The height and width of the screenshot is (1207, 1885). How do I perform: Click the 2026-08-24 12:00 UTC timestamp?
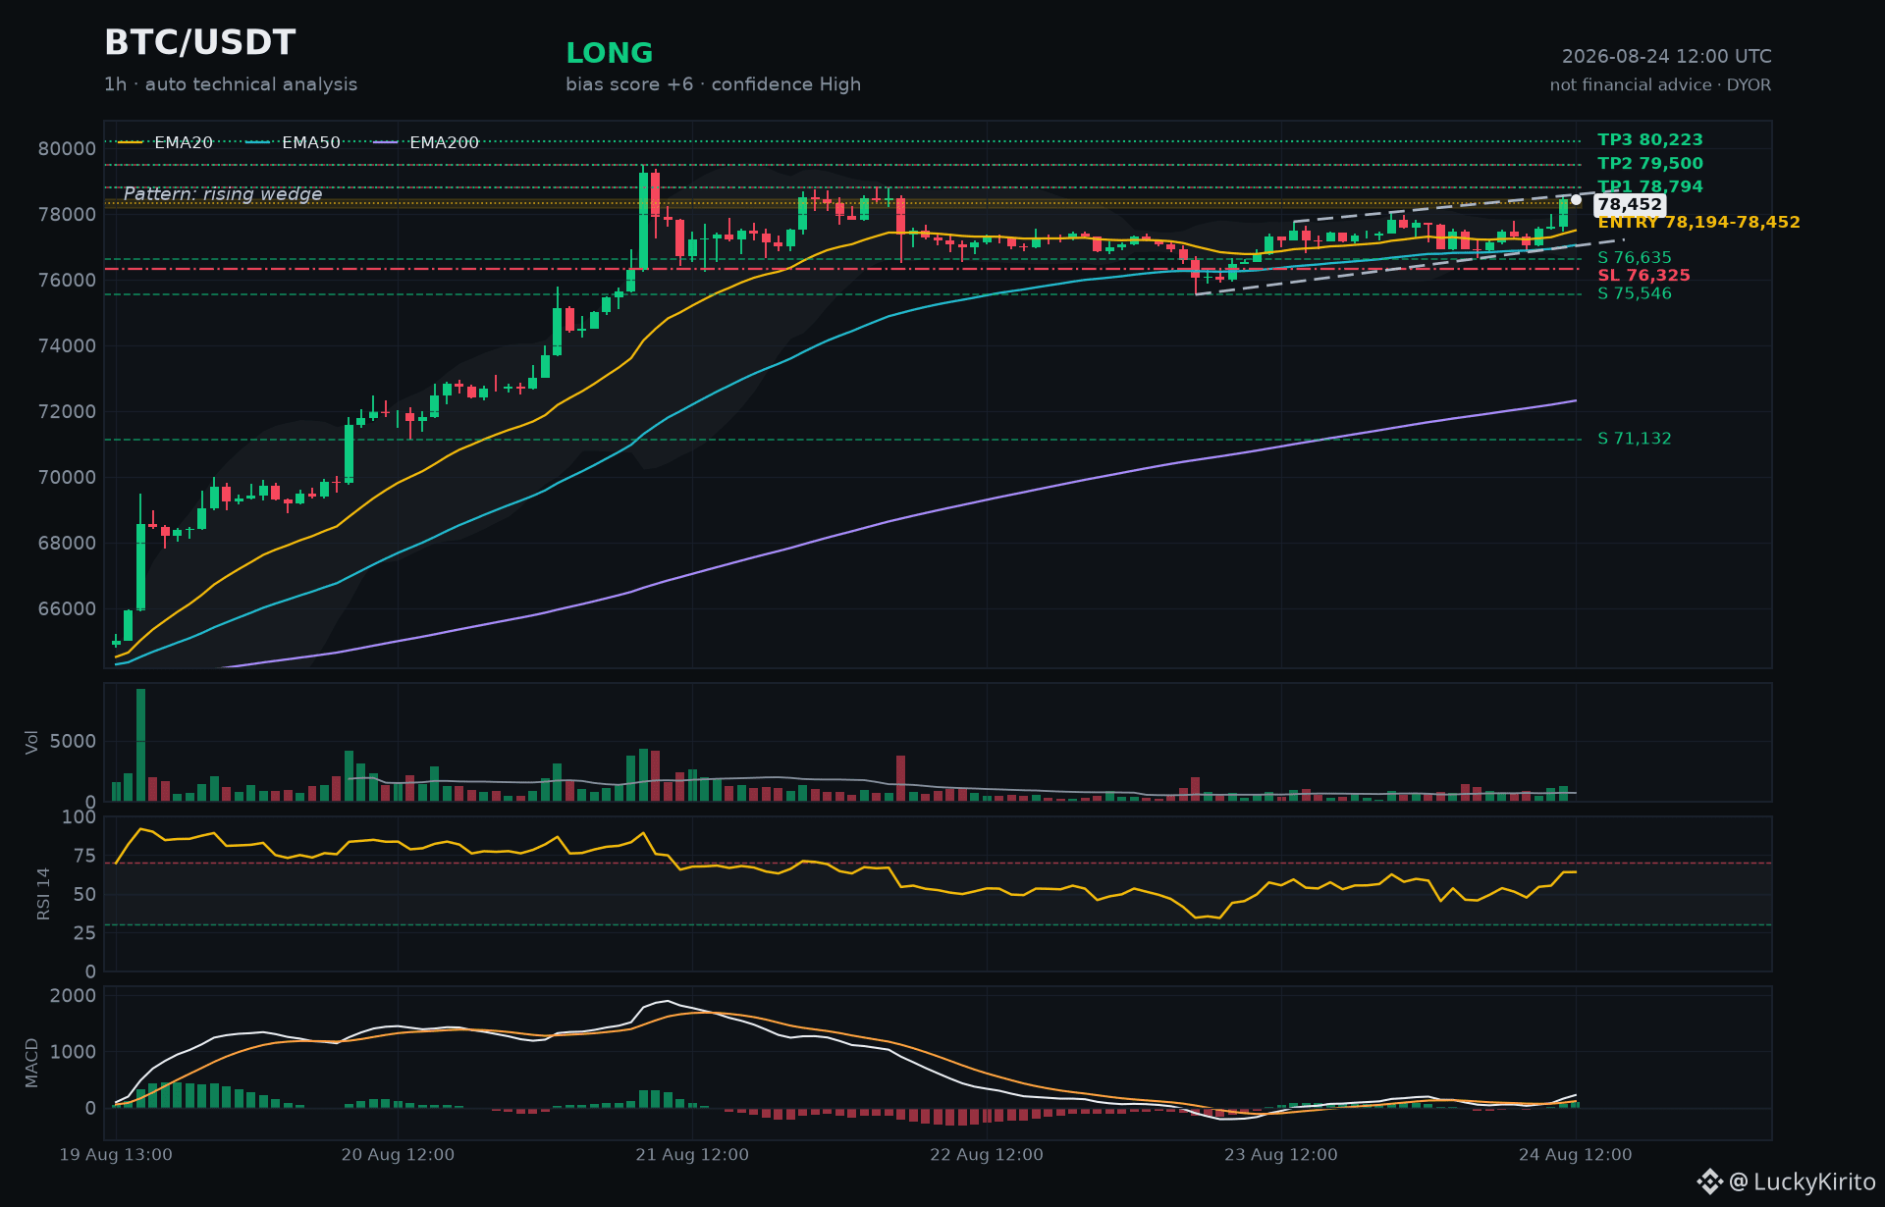[x=1667, y=57]
